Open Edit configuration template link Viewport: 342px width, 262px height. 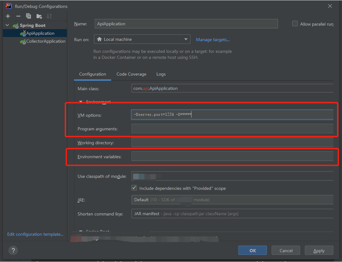[x=35, y=234]
